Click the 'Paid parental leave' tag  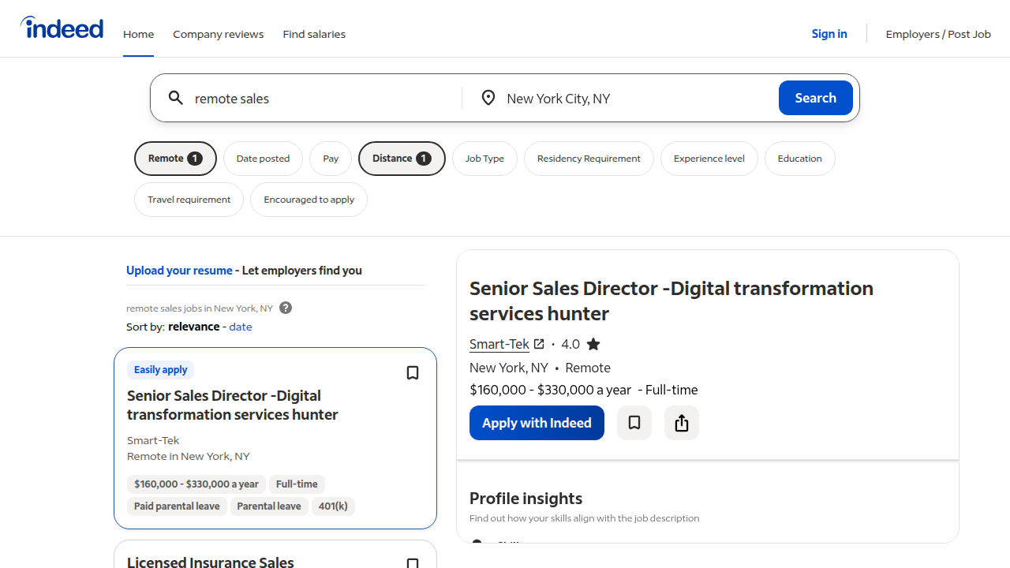click(177, 506)
